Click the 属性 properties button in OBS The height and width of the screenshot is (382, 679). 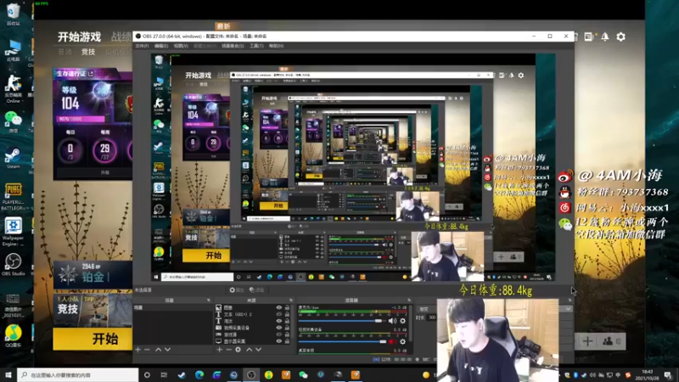[237, 289]
